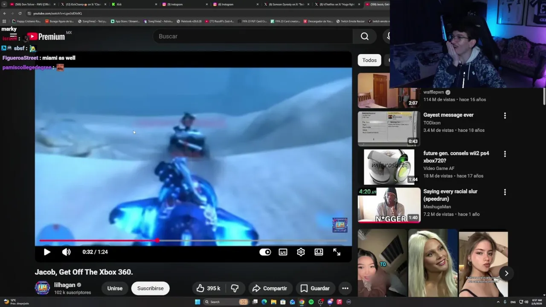The height and width of the screenshot is (307, 546).
Task: Show hidden system tray icons
Action: 498,302
